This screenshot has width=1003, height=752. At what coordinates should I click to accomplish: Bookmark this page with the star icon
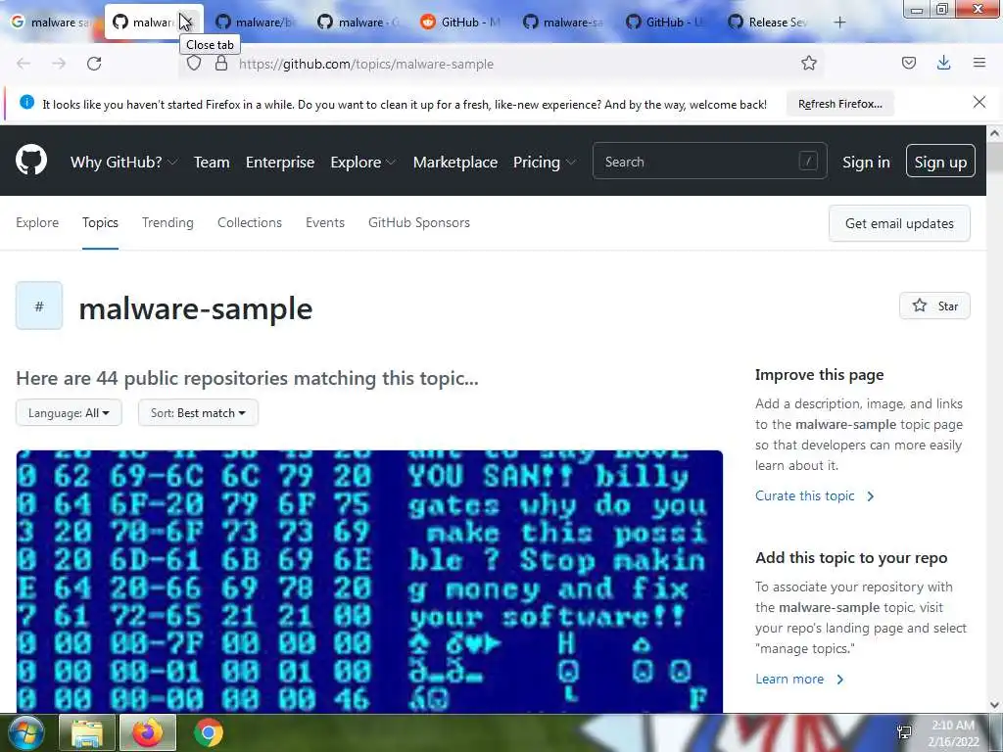coord(808,63)
